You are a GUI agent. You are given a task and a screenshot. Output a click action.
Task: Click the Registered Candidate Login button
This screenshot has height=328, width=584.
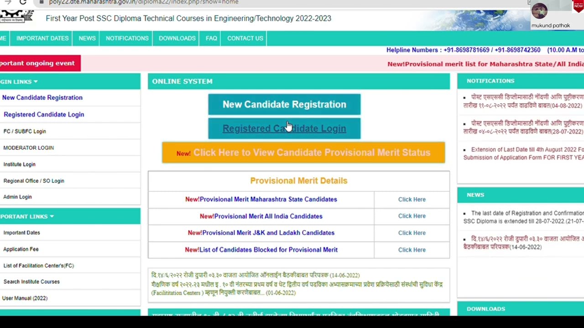pos(284,128)
